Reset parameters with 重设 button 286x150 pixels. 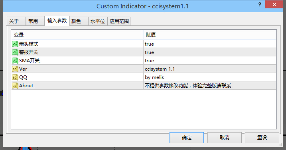coord(262,138)
